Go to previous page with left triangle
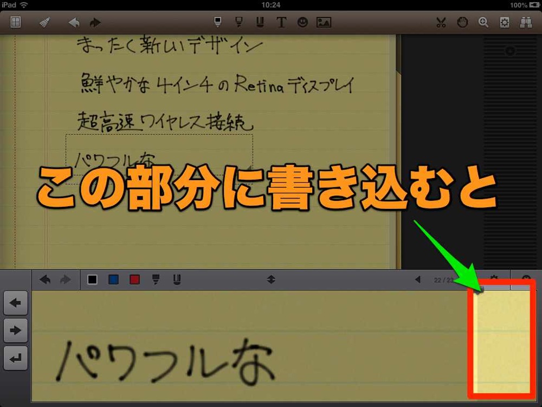This screenshot has height=407, width=542. [x=417, y=279]
